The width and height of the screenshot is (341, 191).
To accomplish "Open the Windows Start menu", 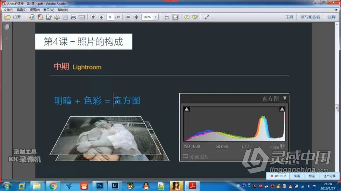I will (6, 186).
